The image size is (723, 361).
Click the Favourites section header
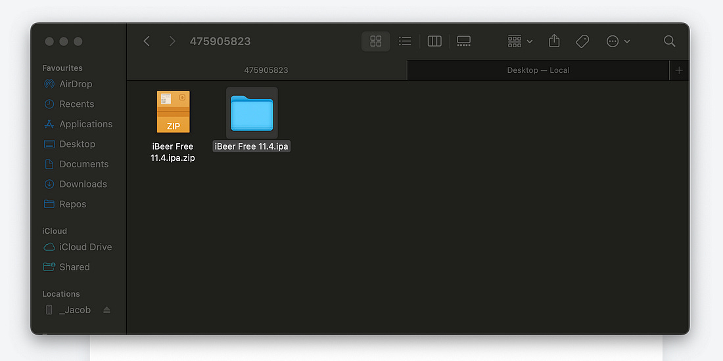click(62, 68)
